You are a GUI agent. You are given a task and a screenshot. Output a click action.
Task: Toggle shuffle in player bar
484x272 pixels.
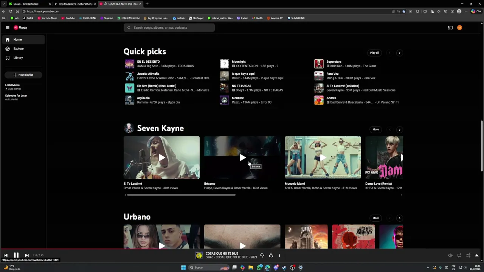tap(468, 255)
